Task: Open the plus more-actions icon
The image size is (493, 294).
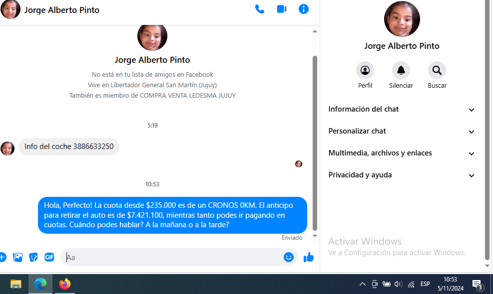Action: pyautogui.click(x=2, y=257)
